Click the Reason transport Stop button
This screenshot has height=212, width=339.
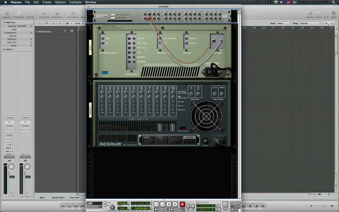point(169,204)
